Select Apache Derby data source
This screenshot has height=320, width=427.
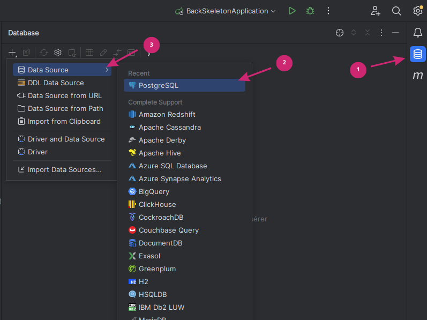(x=184, y=140)
